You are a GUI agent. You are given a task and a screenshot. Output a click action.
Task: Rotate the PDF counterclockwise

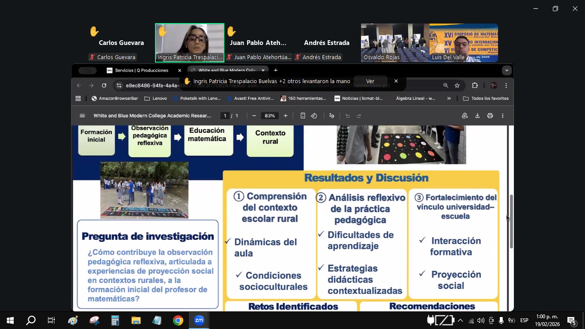point(314,116)
